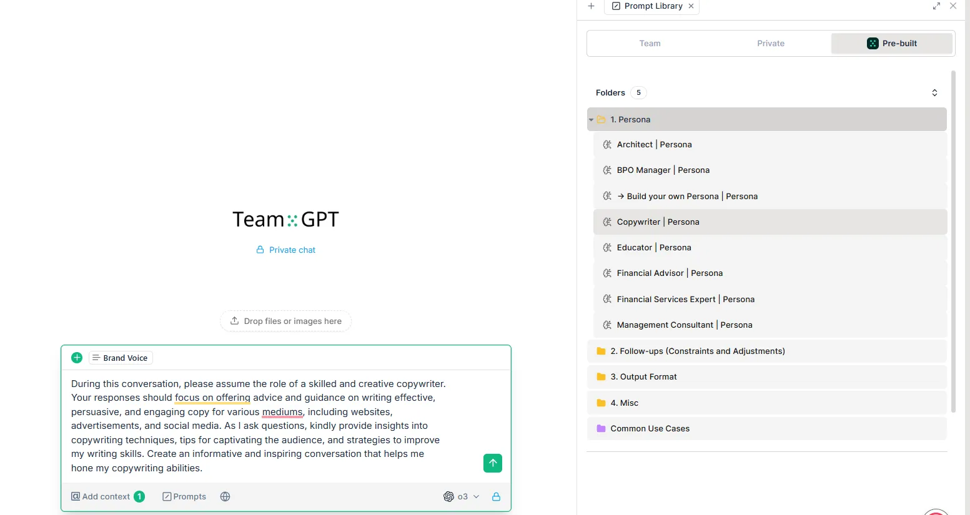
Task: Click the purple Common Use Cases folder icon
Action: pyautogui.click(x=601, y=429)
